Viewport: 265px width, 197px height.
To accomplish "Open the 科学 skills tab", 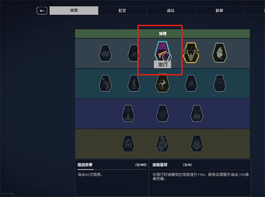I will 220,11.
